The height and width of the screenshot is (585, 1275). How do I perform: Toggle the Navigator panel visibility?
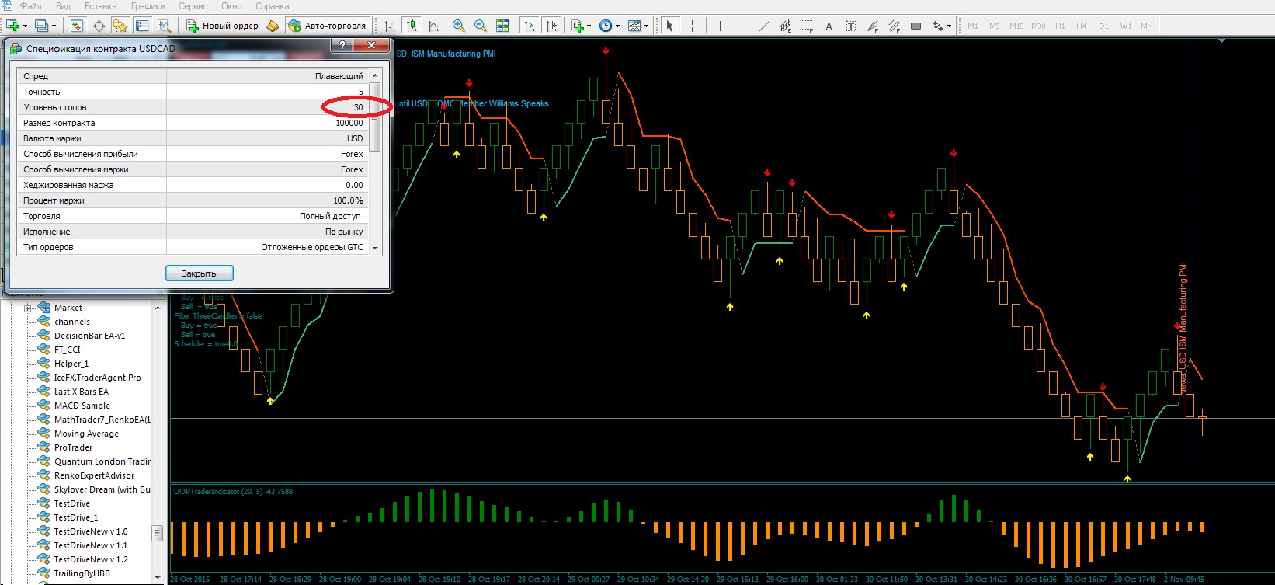[x=120, y=26]
